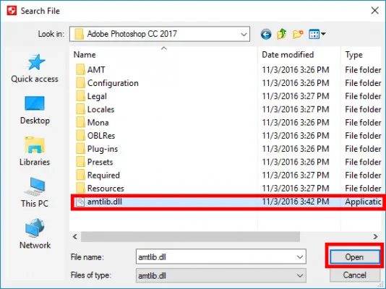
Task: Select the Mona folder icon
Action: tap(80, 122)
